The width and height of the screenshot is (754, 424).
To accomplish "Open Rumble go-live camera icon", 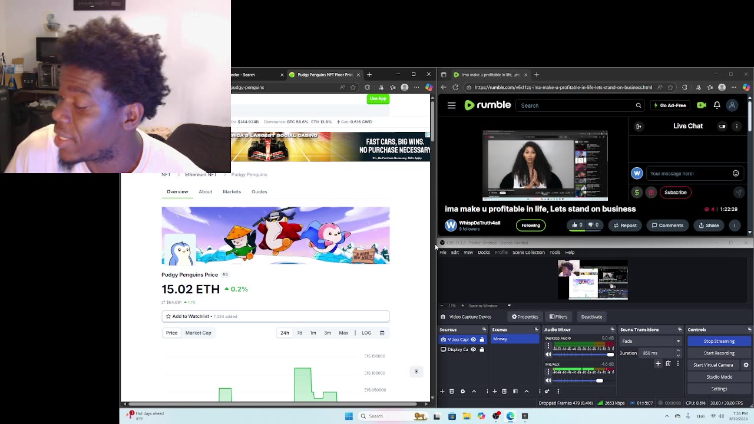I will 701,105.
